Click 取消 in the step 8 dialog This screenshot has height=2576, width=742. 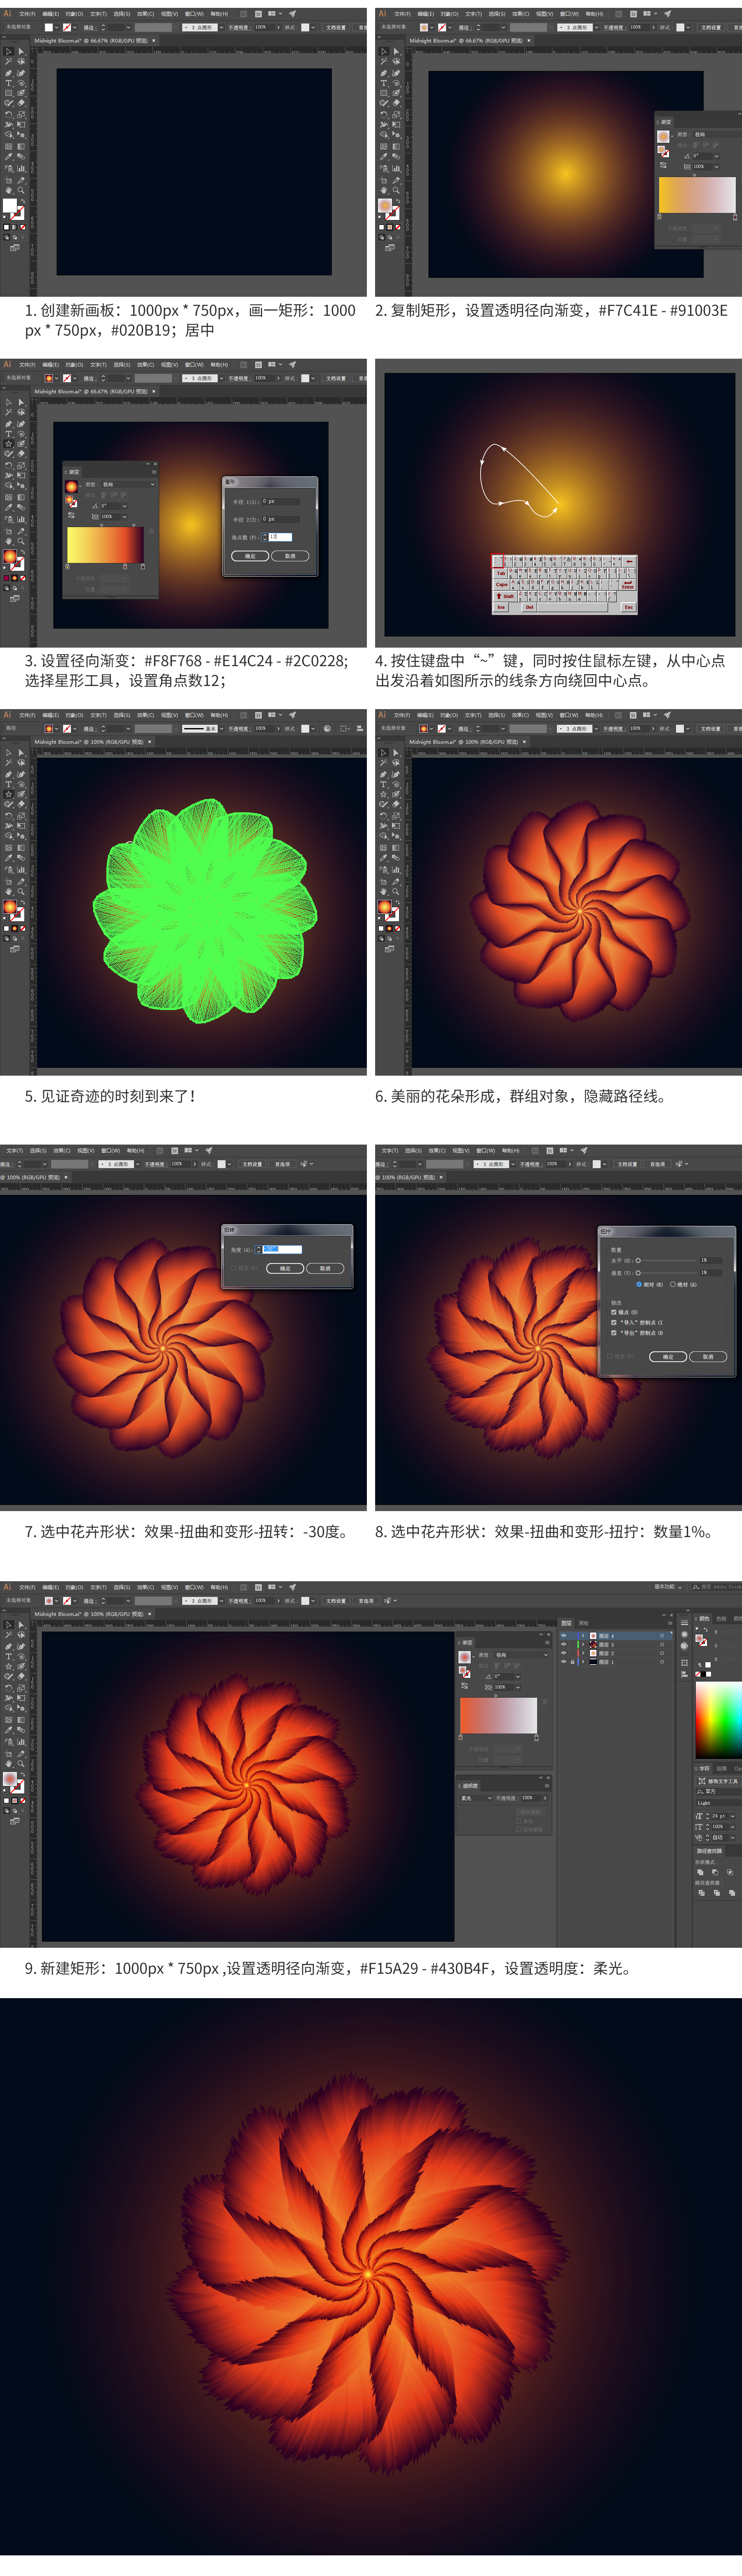[708, 1357]
